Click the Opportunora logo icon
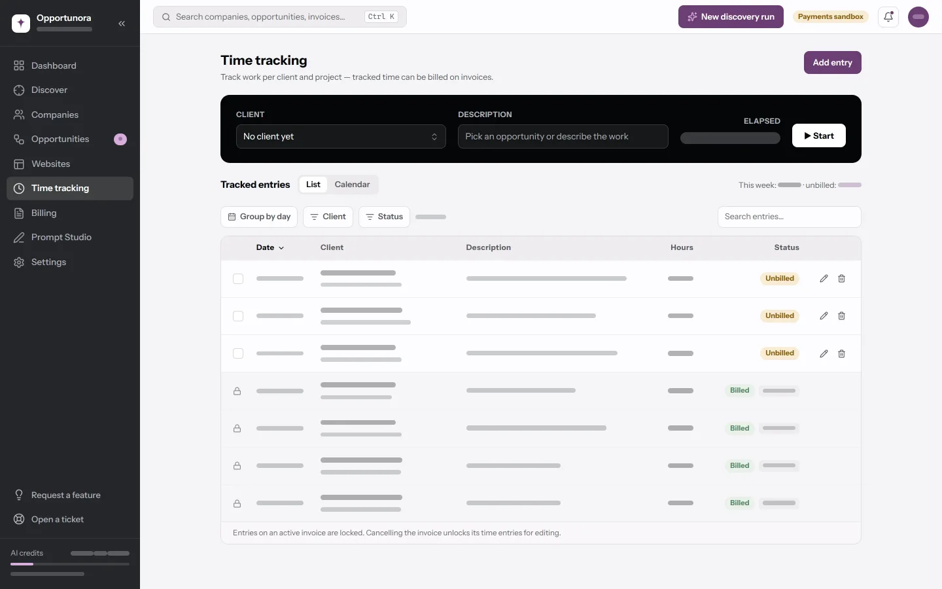942x589 pixels. tap(21, 24)
